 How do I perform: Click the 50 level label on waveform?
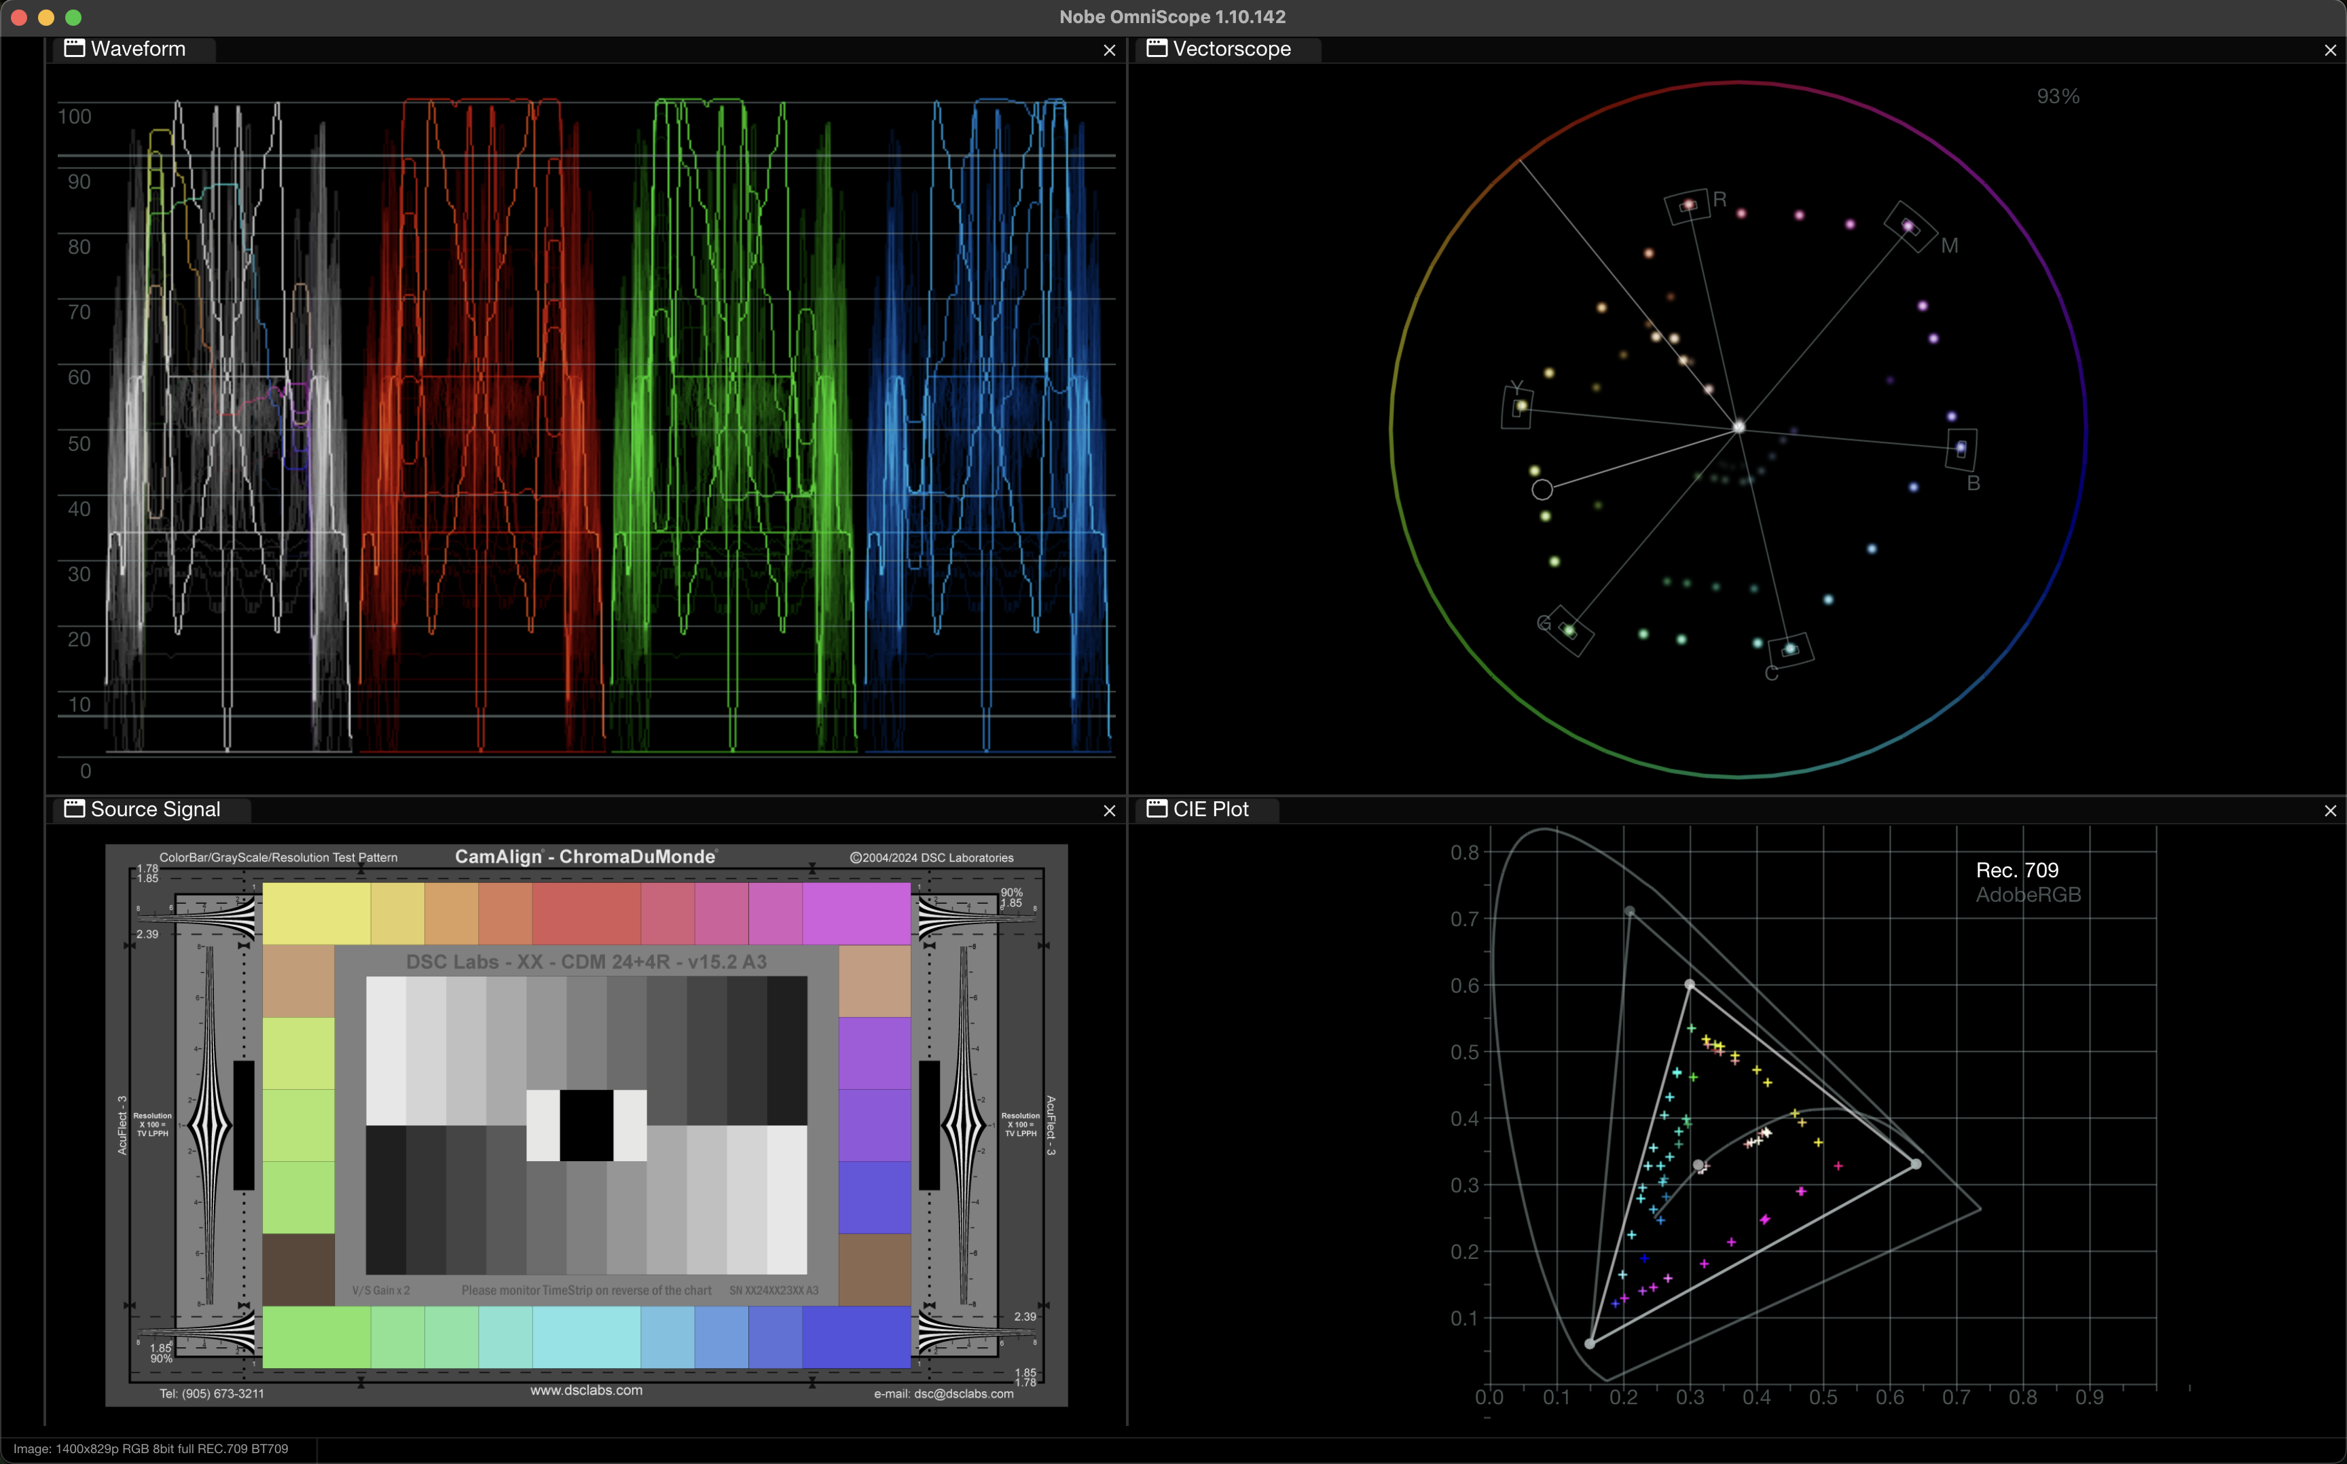(79, 443)
